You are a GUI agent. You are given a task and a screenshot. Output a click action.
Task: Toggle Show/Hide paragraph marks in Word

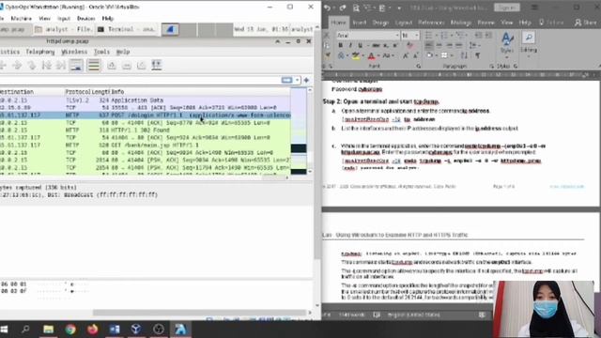pyautogui.click(x=478, y=56)
